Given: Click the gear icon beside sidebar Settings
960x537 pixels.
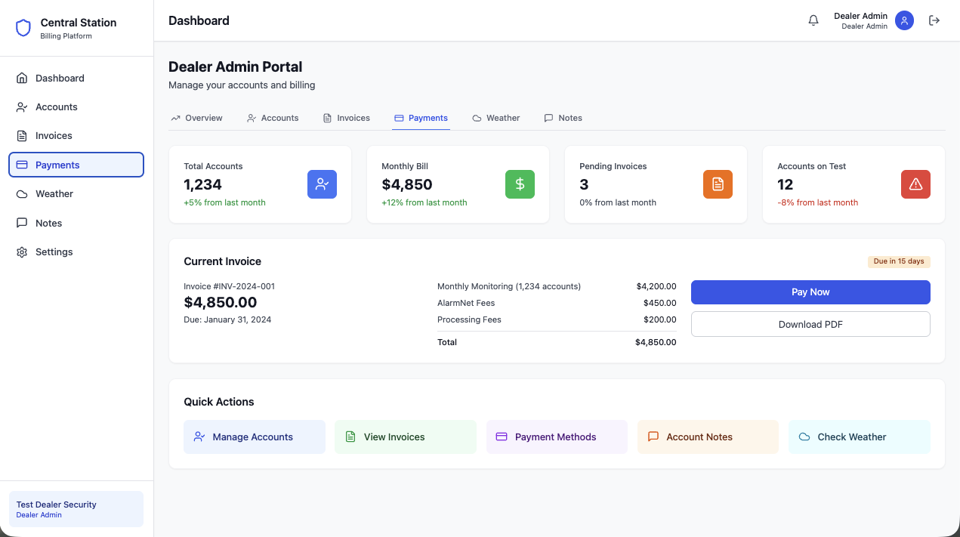Looking at the screenshot, I should [x=22, y=252].
